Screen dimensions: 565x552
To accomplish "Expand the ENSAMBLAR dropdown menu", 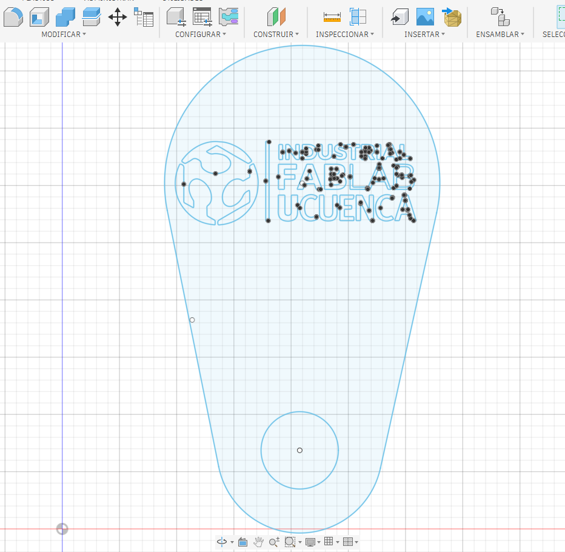I will pos(500,34).
